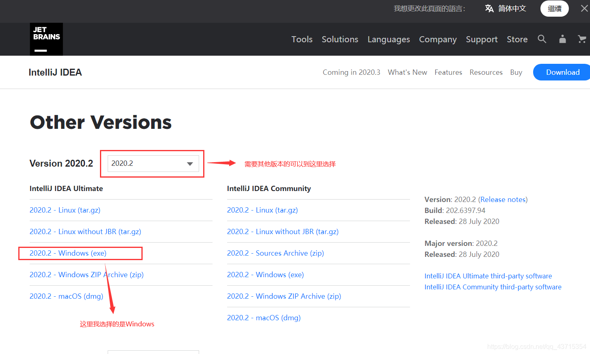This screenshot has height=354, width=590.
Task: Download Ultimate 2020.2 Linux without JBR
Action: 85,232
